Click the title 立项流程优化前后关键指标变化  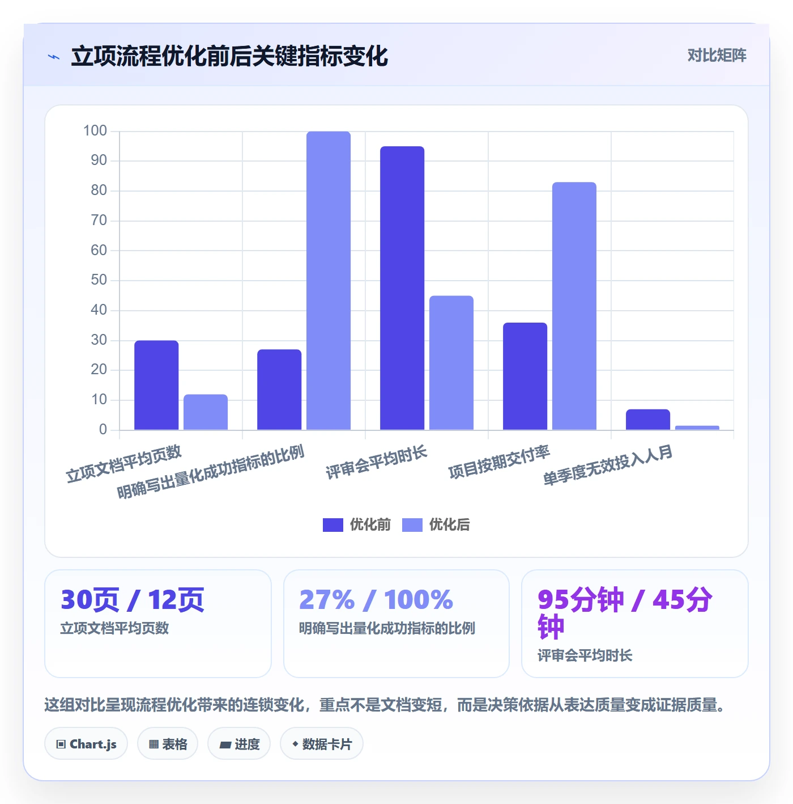click(229, 56)
